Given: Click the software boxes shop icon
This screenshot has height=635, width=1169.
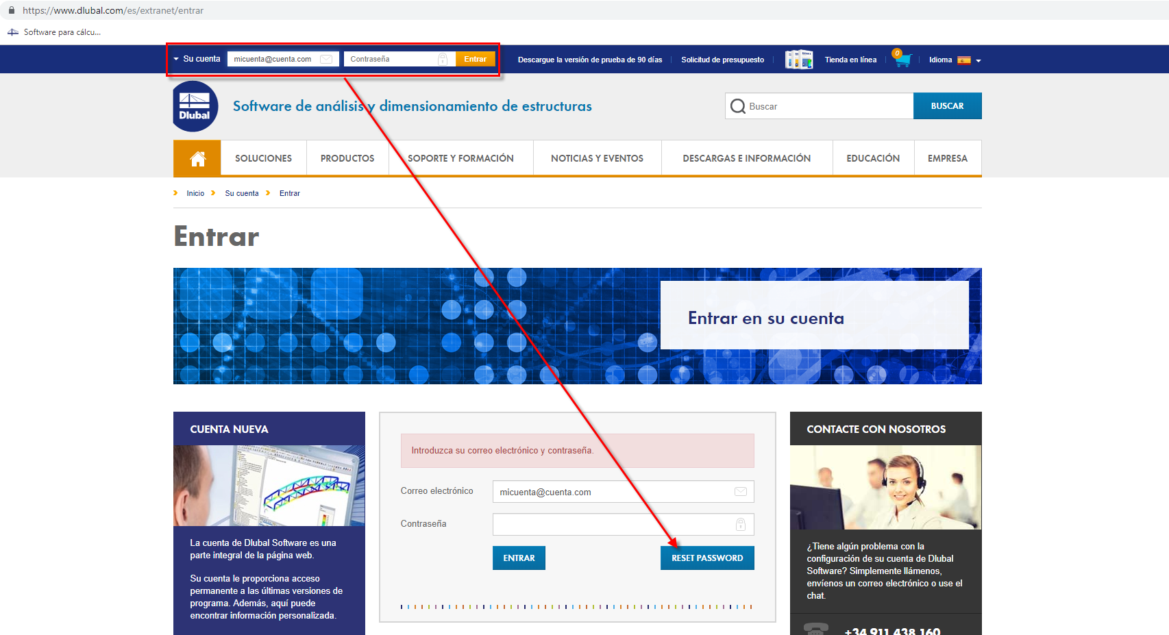Looking at the screenshot, I should click(x=799, y=59).
